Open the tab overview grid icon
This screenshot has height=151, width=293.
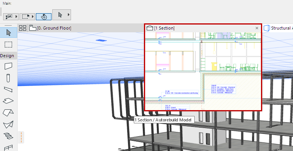pyautogui.click(x=23, y=28)
